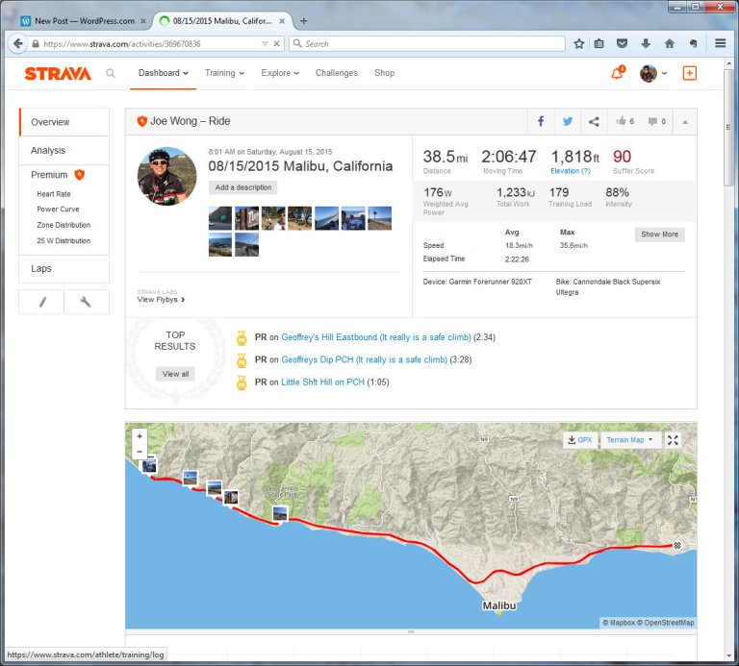Open Firefox hamburger menu
This screenshot has height=666, width=739.
pyautogui.click(x=720, y=43)
